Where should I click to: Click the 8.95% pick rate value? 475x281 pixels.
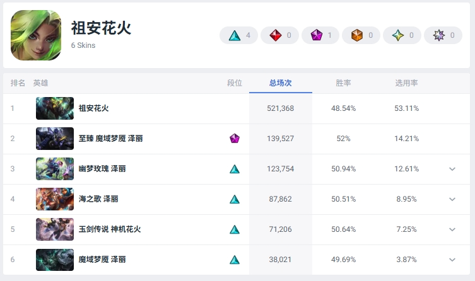pyautogui.click(x=406, y=199)
